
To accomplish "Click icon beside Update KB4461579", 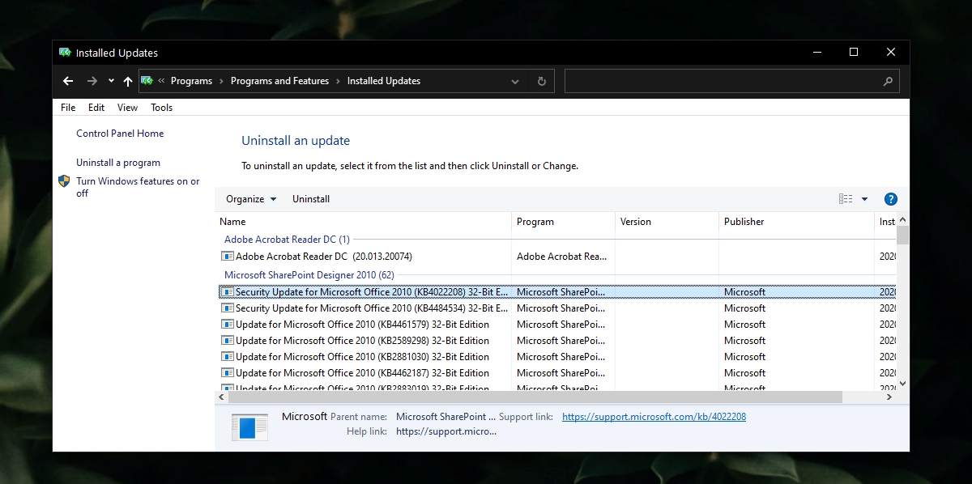I will point(228,325).
